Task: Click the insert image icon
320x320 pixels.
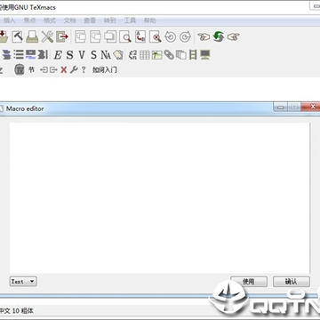Action: click(156, 55)
